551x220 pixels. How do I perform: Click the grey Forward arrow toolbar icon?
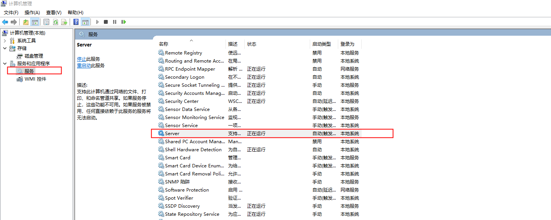click(14, 22)
